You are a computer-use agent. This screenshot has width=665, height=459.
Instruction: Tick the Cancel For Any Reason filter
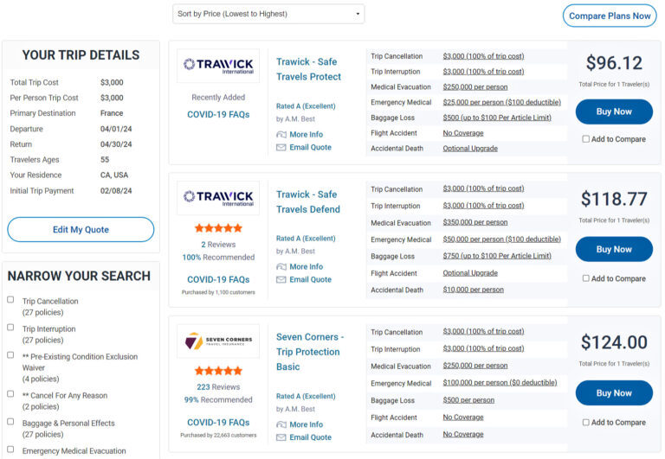(x=10, y=394)
